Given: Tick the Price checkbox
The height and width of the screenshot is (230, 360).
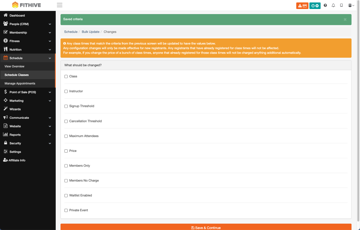Looking at the screenshot, I should (x=66, y=151).
